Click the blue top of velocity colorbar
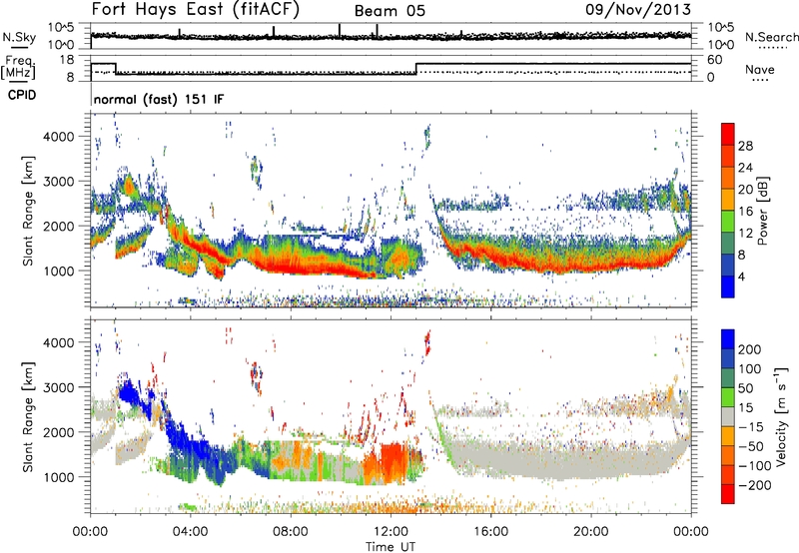The width and height of the screenshot is (799, 553). 728,338
